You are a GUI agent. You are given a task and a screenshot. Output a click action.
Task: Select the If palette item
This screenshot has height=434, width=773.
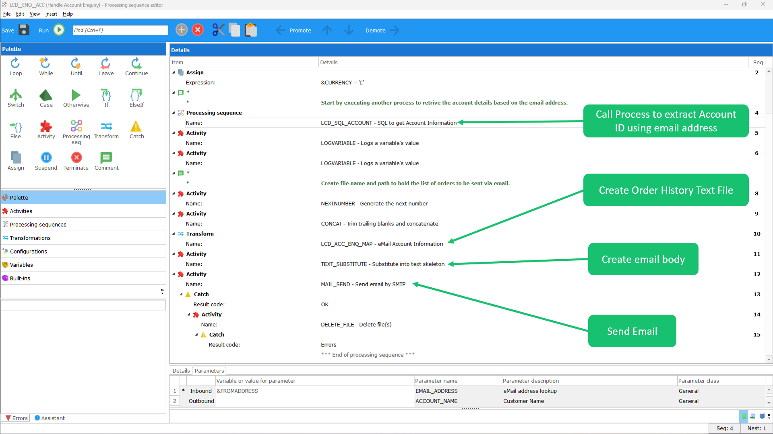click(106, 98)
